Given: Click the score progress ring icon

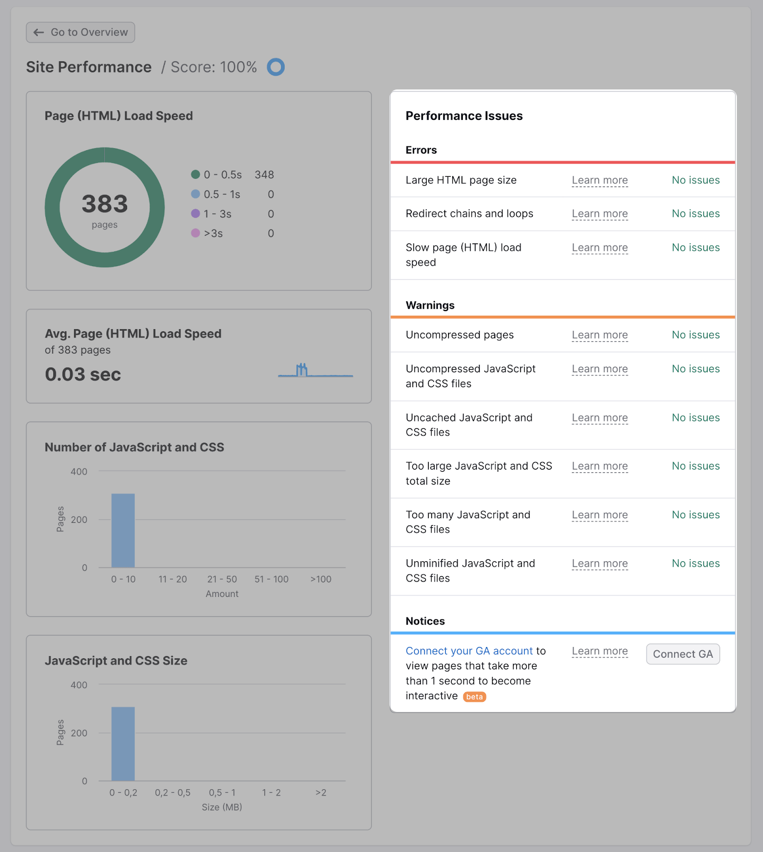Looking at the screenshot, I should pyautogui.click(x=276, y=67).
